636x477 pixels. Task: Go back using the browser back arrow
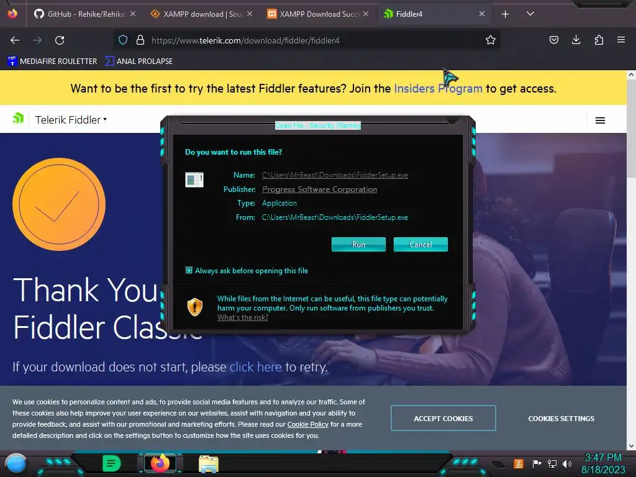click(15, 40)
